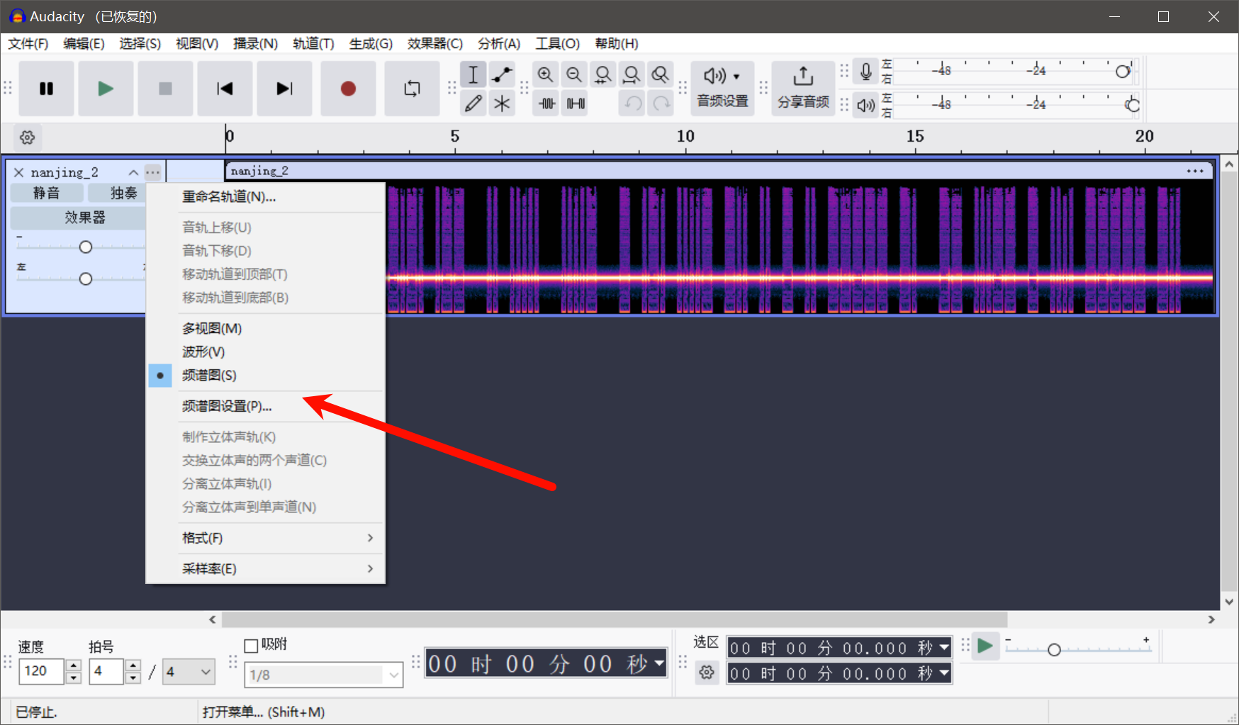This screenshot has width=1239, height=725.
Task: Open the 效果器(C) menu in menu bar
Action: 435,44
